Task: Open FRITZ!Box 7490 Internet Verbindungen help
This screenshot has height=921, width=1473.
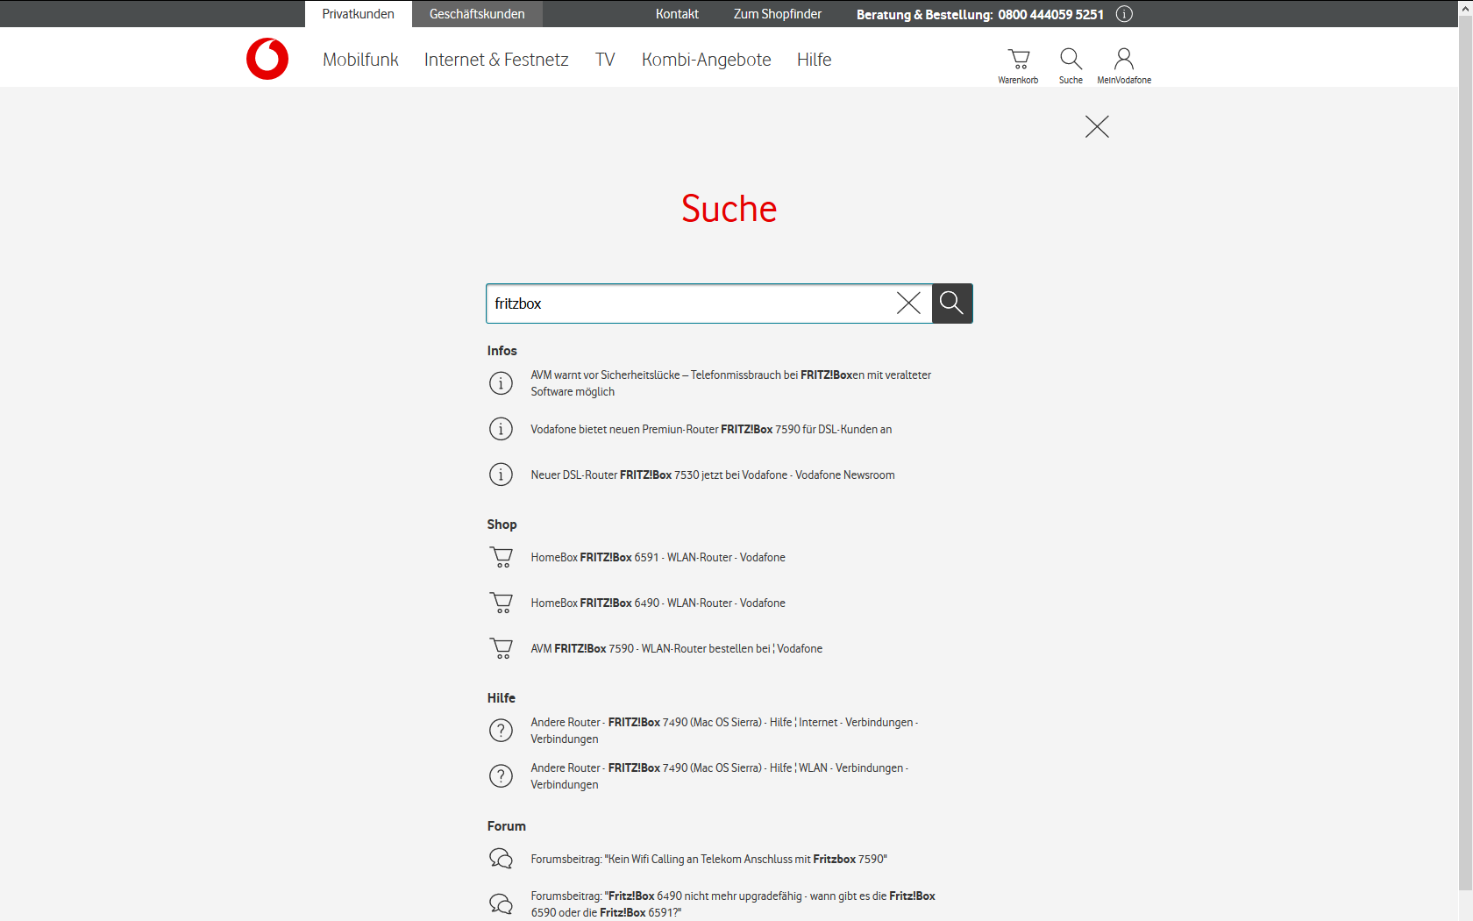Action: coord(724,731)
